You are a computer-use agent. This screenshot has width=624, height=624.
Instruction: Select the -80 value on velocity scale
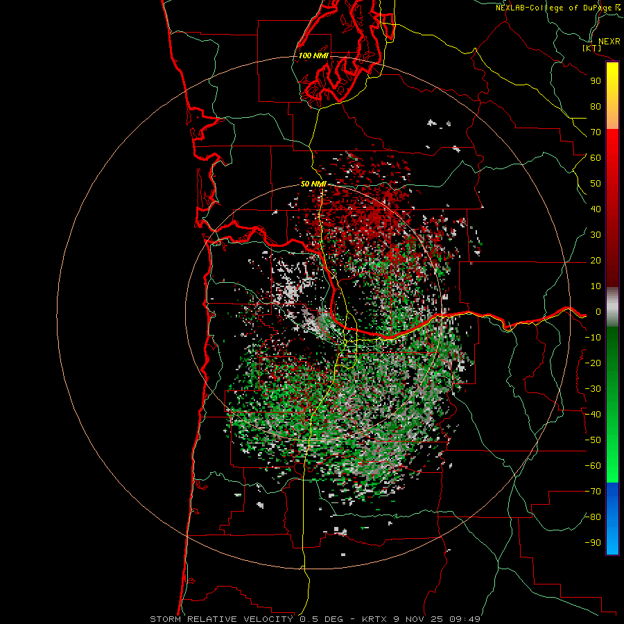(x=593, y=517)
